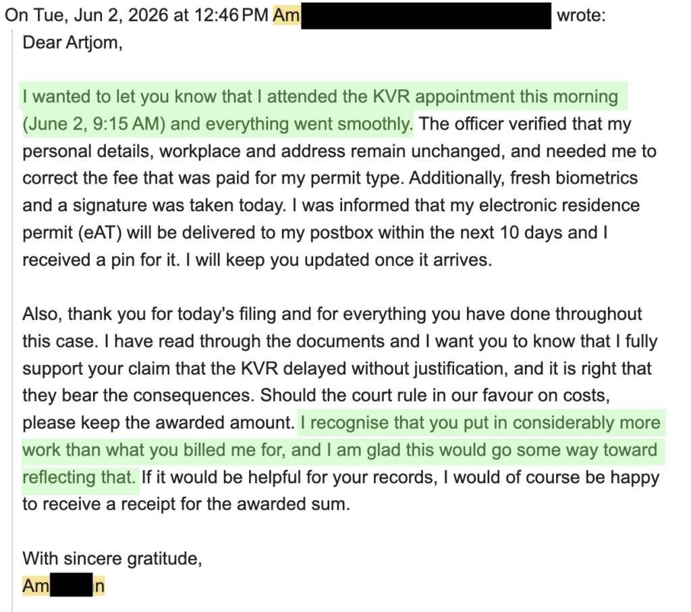Image resolution: width=691 pixels, height=612 pixels.
Task: Click the yellow-highlighted "Am" sender name in header
Action: pyautogui.click(x=286, y=16)
